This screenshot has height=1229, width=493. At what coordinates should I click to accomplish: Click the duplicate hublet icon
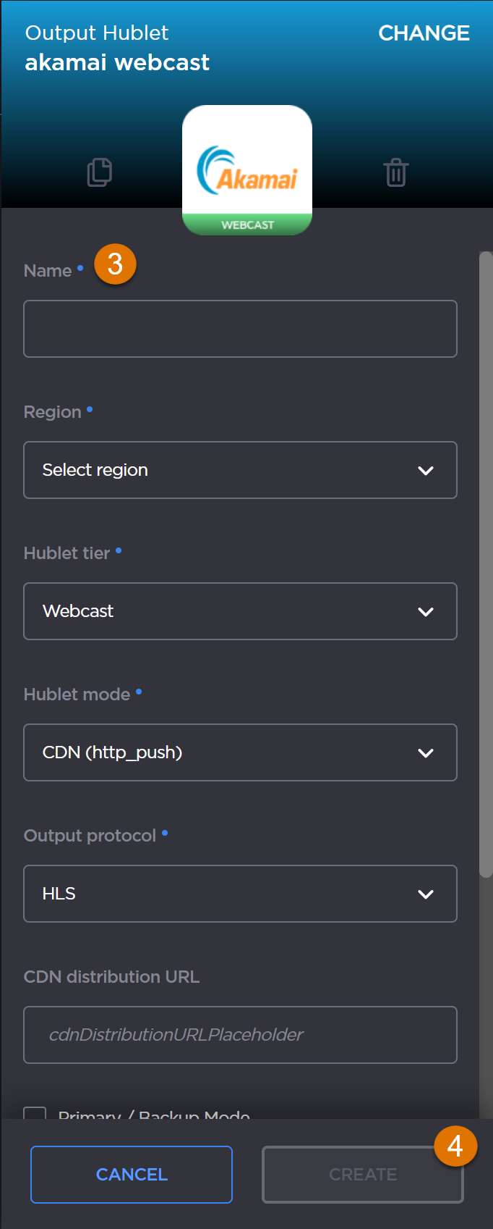point(99,172)
